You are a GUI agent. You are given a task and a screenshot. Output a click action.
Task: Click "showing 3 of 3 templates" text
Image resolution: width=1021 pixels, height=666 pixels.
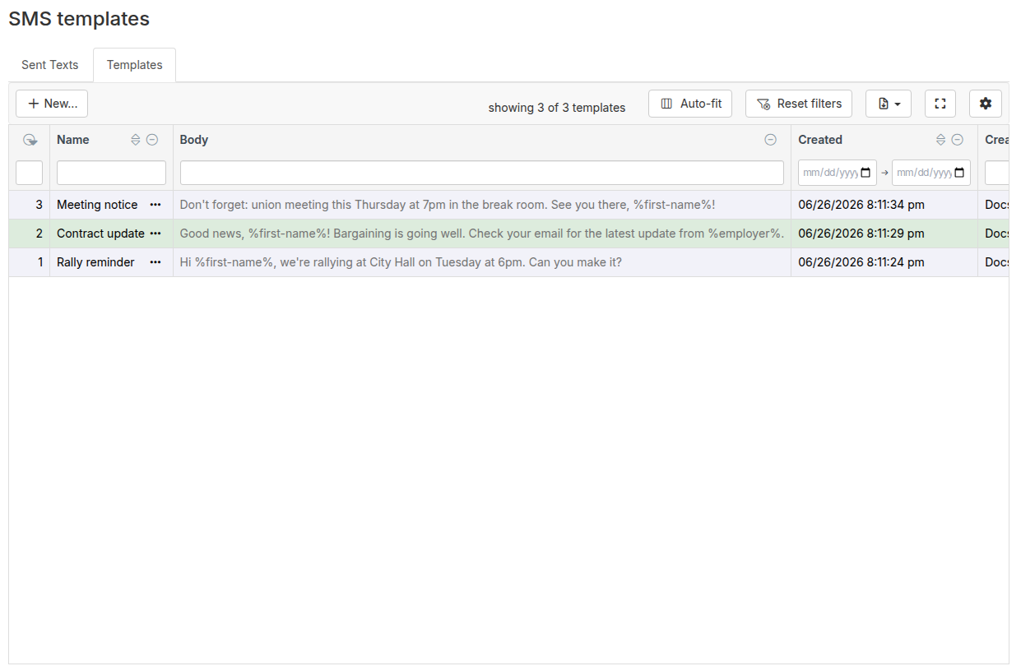tap(557, 108)
